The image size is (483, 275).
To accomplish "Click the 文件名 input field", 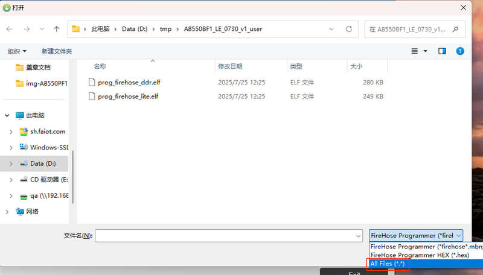I will tap(225, 236).
